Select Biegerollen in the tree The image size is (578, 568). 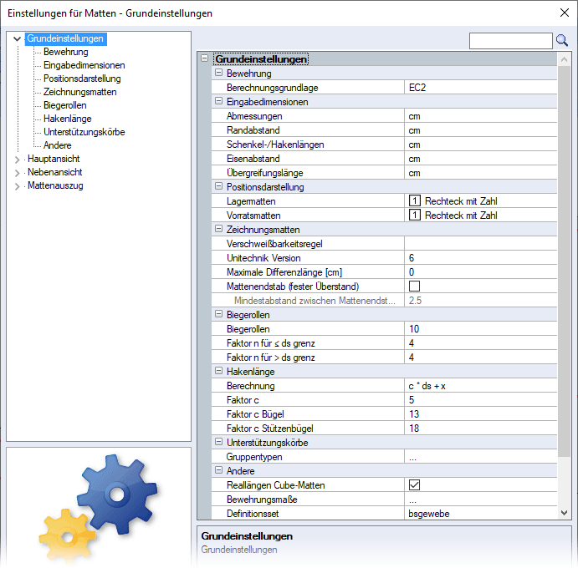(65, 105)
